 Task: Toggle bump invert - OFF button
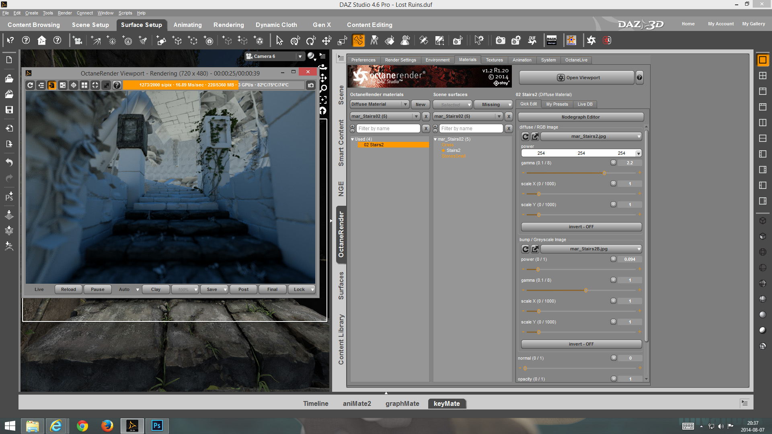(x=581, y=344)
